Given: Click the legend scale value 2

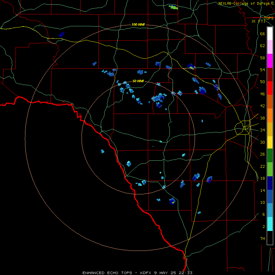Looking at the screenshot, I should click(264, 227).
